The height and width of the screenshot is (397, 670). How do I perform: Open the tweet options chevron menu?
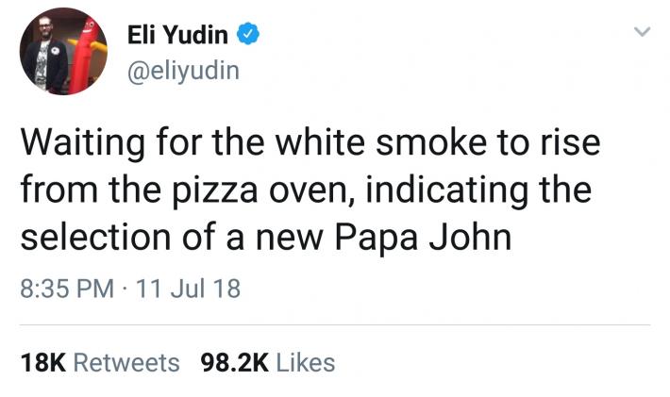point(641,33)
